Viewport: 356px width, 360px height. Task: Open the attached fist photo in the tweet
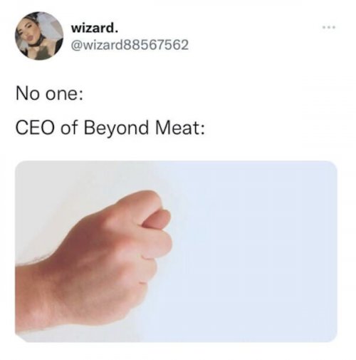point(176,252)
